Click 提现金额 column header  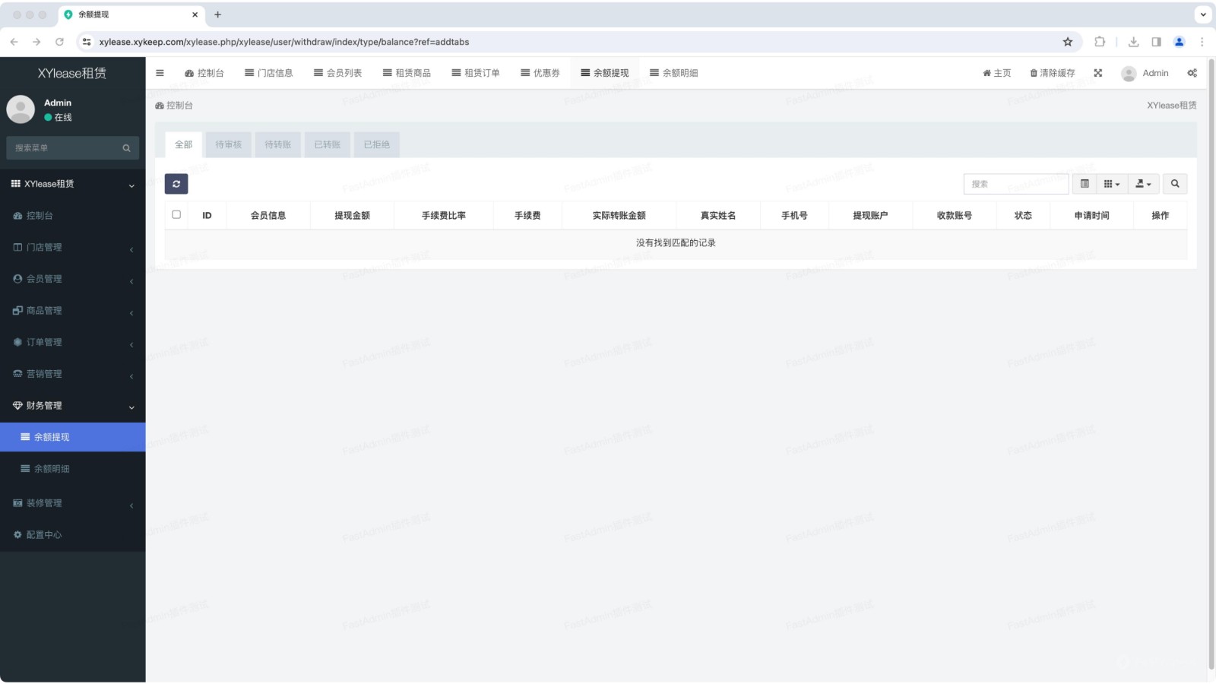click(353, 216)
